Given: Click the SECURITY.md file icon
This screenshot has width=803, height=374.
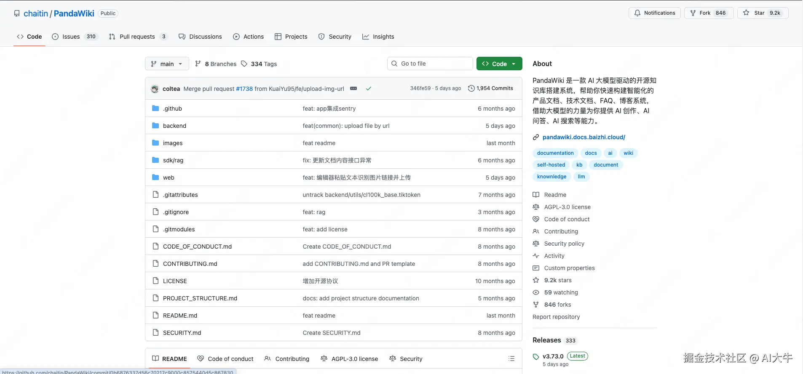Looking at the screenshot, I should point(155,333).
